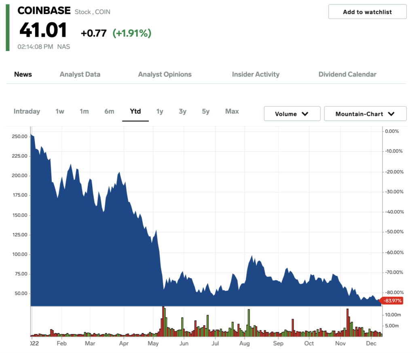Switch to the Analyst Data tab
The image size is (414, 353).
(80, 74)
